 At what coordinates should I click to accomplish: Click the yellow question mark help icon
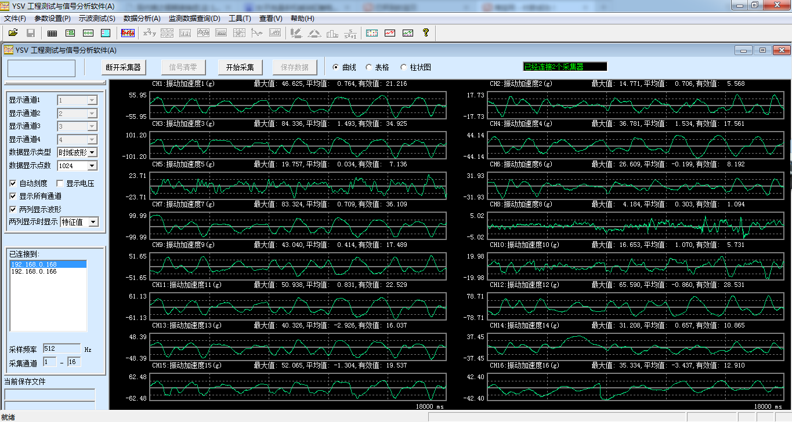click(x=425, y=33)
